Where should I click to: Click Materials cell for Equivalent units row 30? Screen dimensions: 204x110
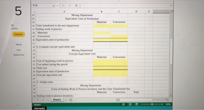tap(102, 40)
